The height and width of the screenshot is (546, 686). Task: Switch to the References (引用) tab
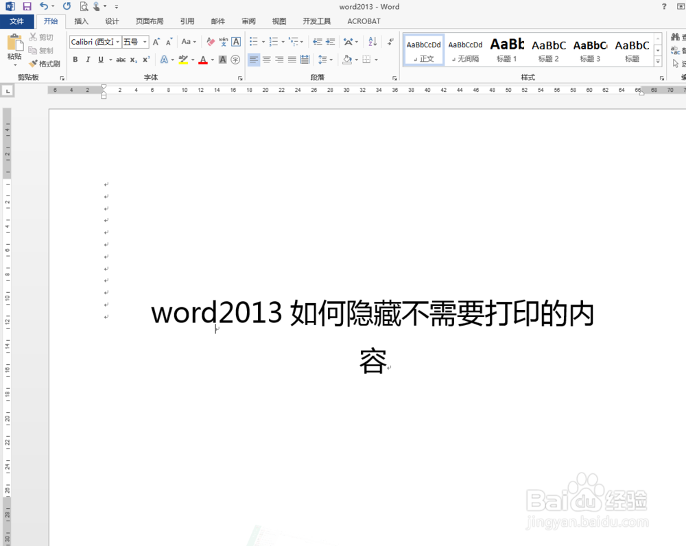[187, 21]
